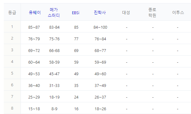
Task: Open the 진학사 column header link
Action: (x=100, y=13)
